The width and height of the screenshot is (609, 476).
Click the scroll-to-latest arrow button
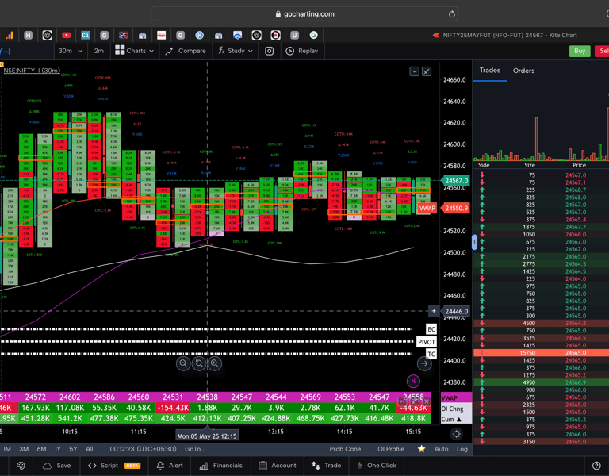(424, 363)
